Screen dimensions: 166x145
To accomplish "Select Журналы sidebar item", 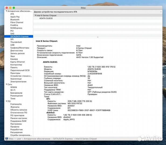I will (x=15, y=107).
